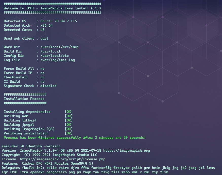Click the 'identify -version' command text
The height and width of the screenshot is (175, 222).
click(x=43, y=146)
